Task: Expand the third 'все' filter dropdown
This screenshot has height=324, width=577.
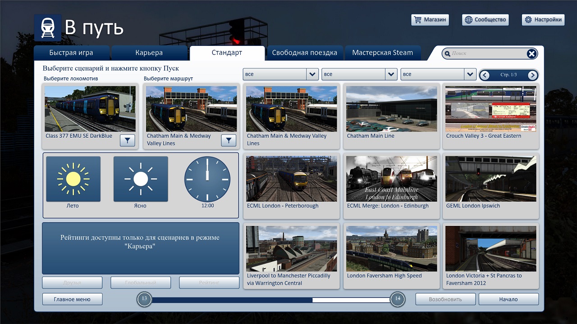Action: (x=470, y=74)
